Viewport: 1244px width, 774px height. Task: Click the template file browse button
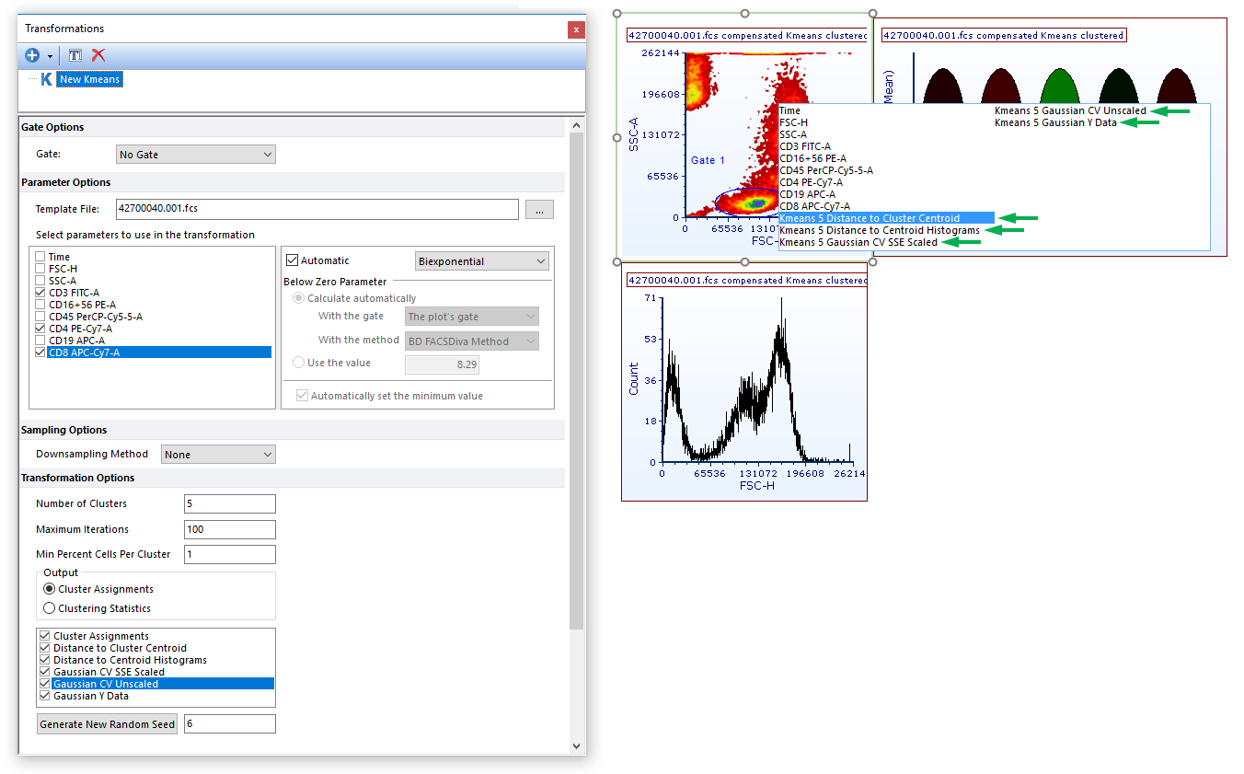[539, 210]
